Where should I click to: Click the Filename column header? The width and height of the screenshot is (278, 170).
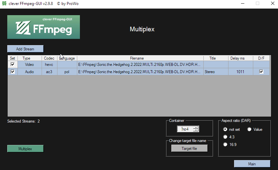point(140,58)
